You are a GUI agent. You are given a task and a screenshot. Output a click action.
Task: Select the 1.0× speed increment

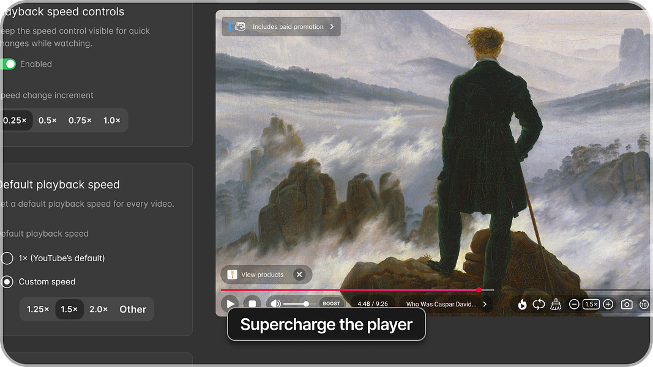[111, 120]
